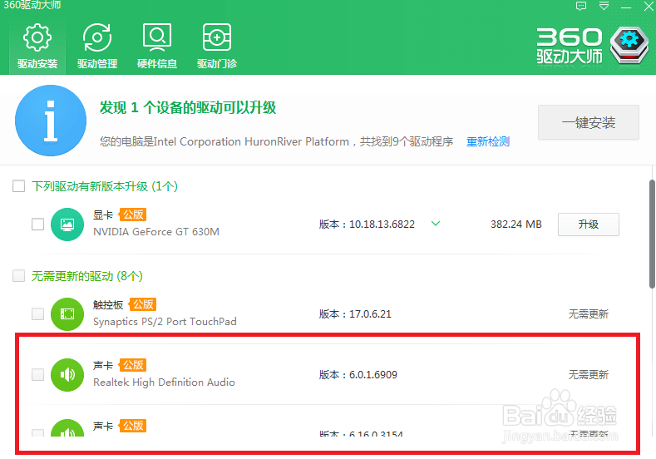Select the text Realtek High Definition Audio

click(164, 382)
